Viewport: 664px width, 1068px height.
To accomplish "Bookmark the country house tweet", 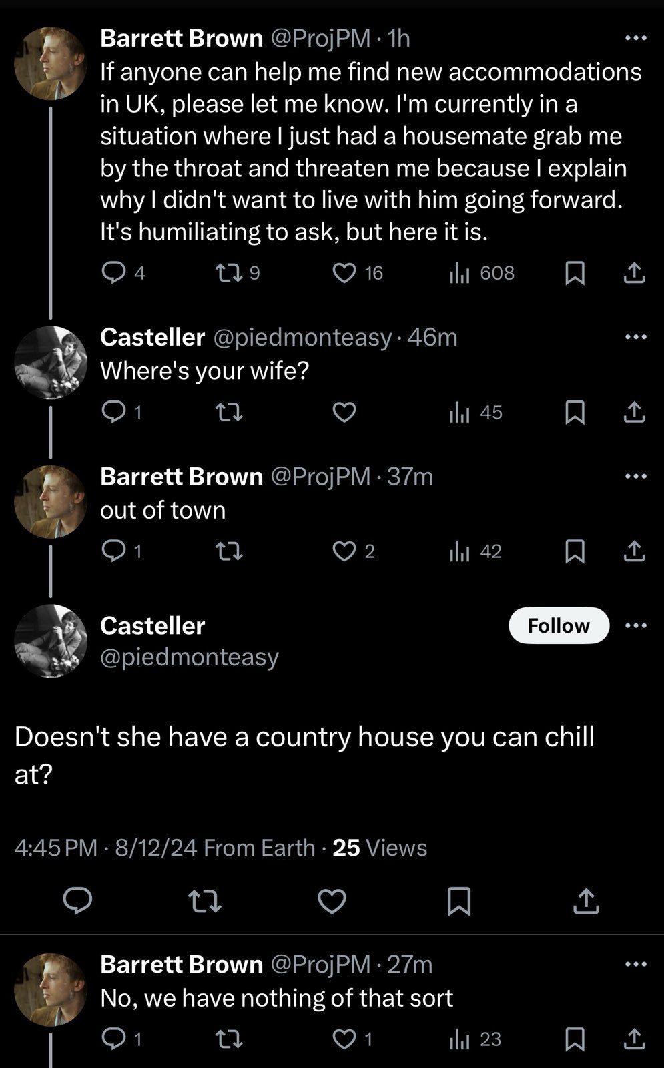I will point(458,901).
